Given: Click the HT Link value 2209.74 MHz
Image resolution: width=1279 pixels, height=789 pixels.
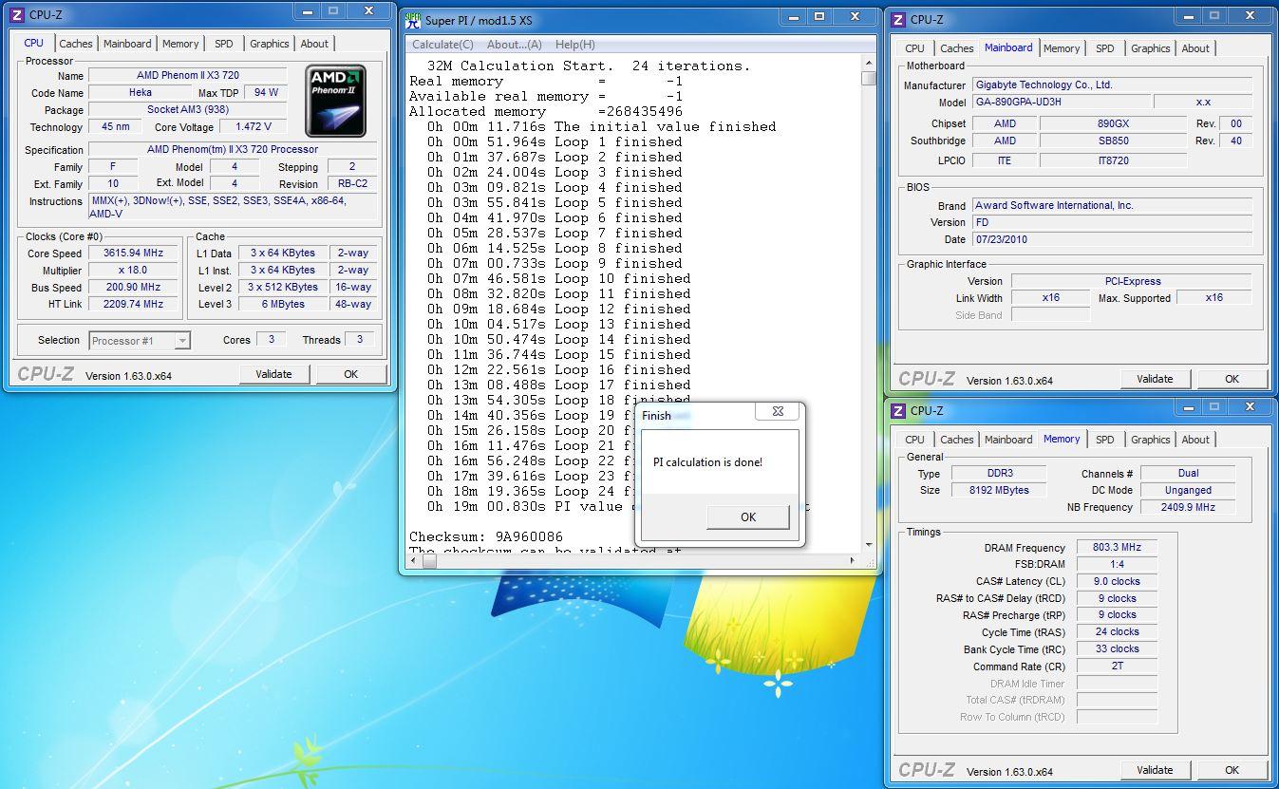Looking at the screenshot, I should [x=134, y=305].
